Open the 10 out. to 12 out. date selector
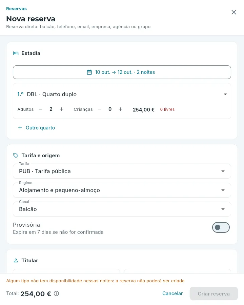The image size is (244, 305). click(x=122, y=72)
